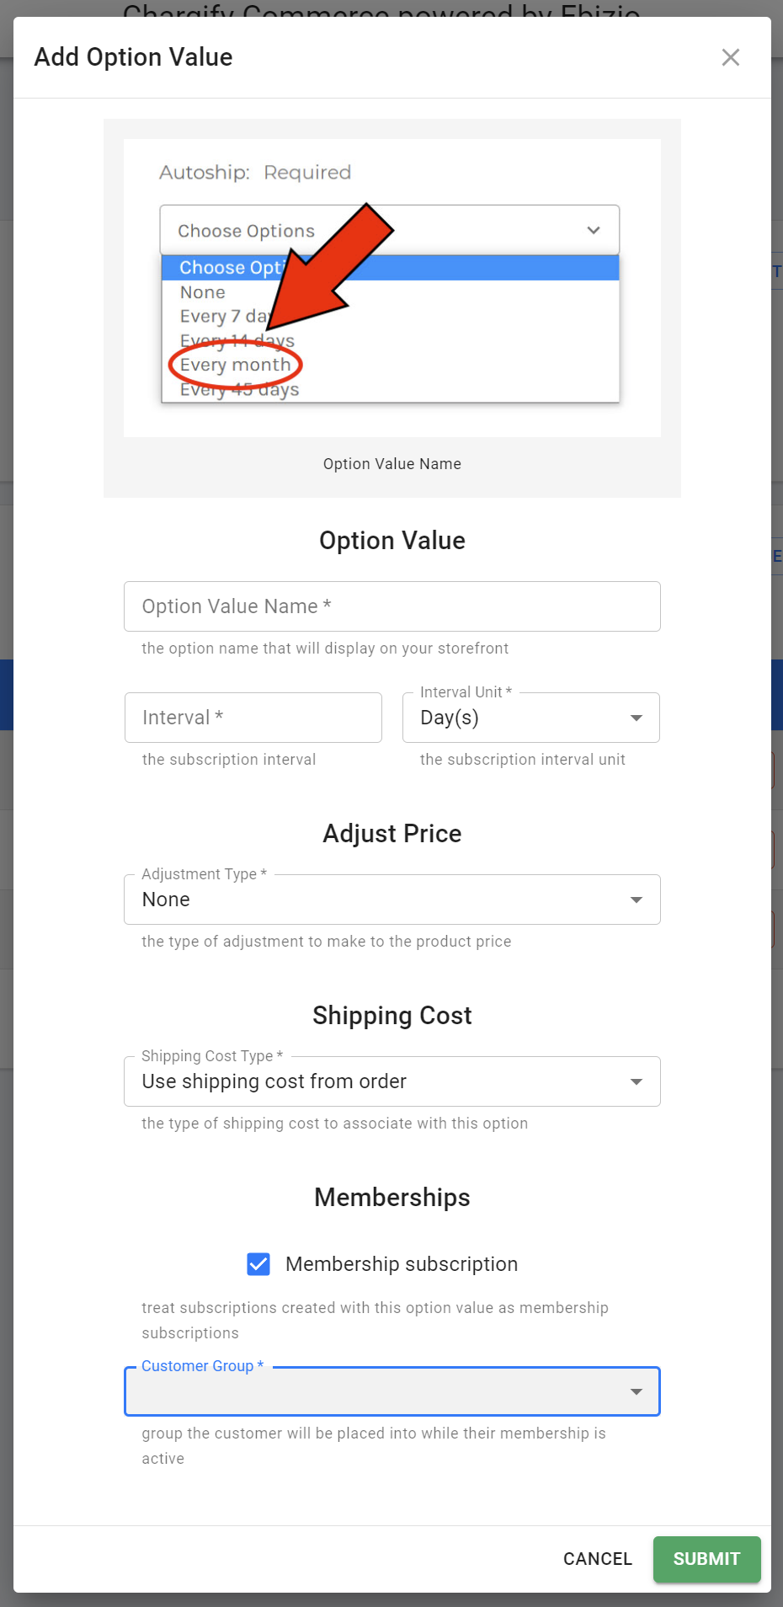Click the dropdown arrow on Interval Unit field
The height and width of the screenshot is (1607, 783).
636,718
